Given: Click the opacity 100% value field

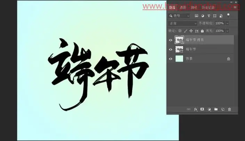Looking at the screenshot, I should click(x=219, y=23).
